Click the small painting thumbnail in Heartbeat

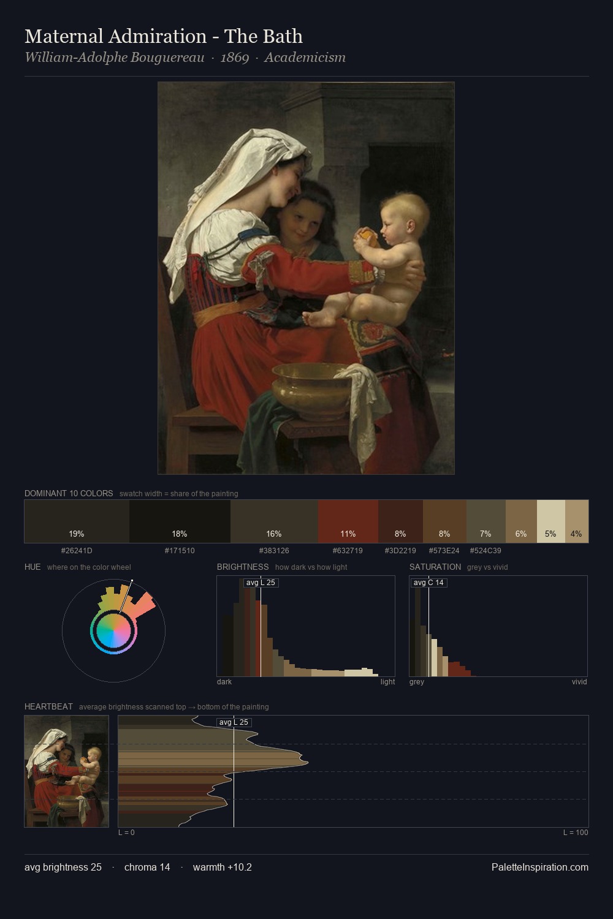[67, 771]
